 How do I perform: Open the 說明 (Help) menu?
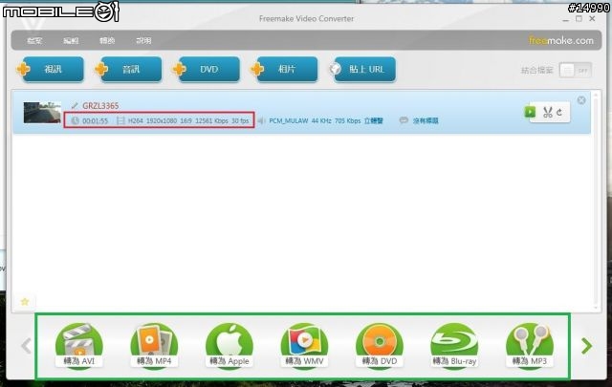pyautogui.click(x=143, y=40)
